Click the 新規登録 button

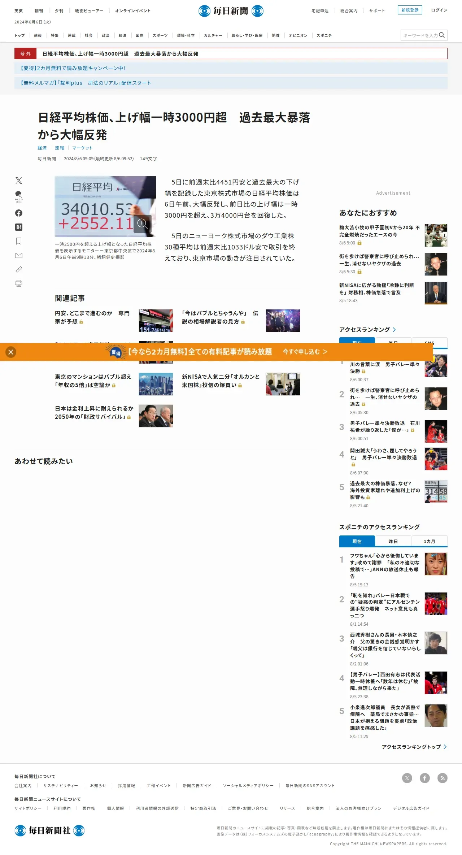pos(410,10)
